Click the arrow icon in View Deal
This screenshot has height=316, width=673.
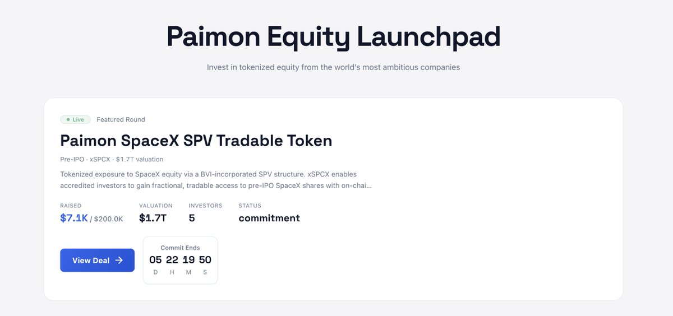119,261
